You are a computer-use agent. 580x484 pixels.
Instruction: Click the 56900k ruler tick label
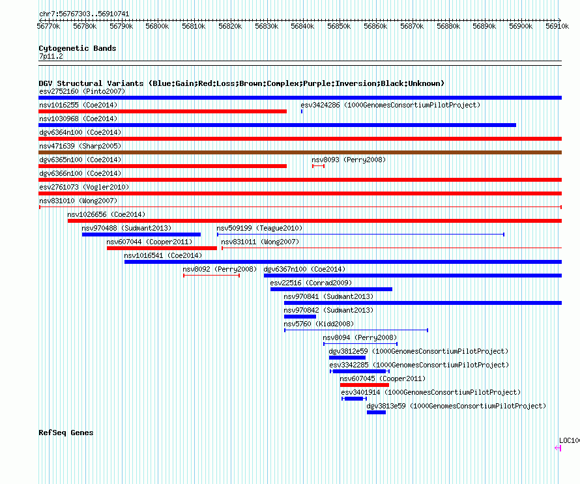coord(521,26)
